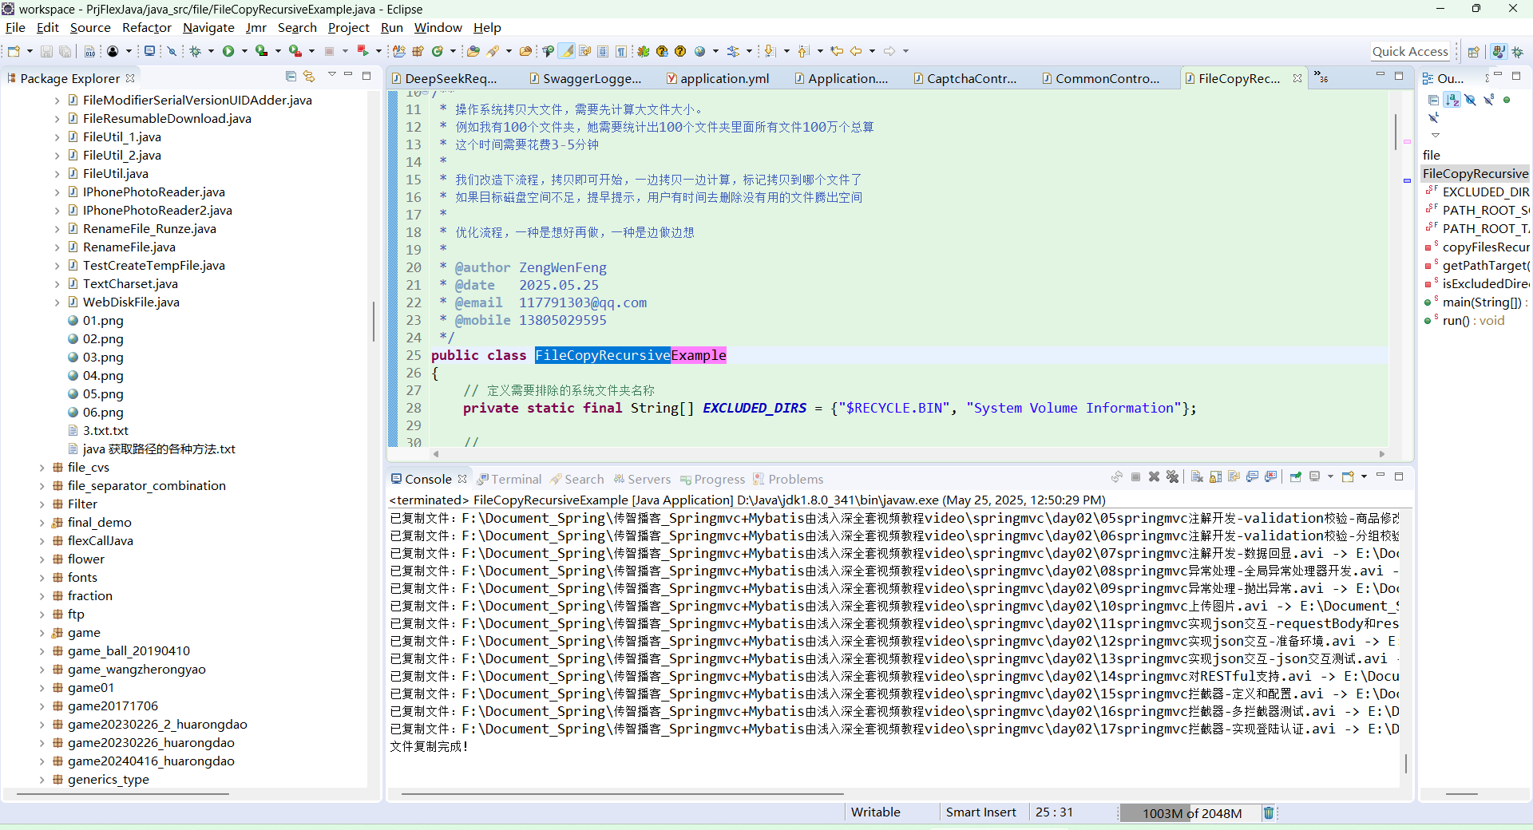Image resolution: width=1533 pixels, height=830 pixels.
Task: Open the Open Console dropdown arrow
Action: coord(1364,477)
